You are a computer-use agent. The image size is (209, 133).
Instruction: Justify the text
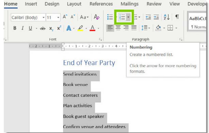click(134, 28)
